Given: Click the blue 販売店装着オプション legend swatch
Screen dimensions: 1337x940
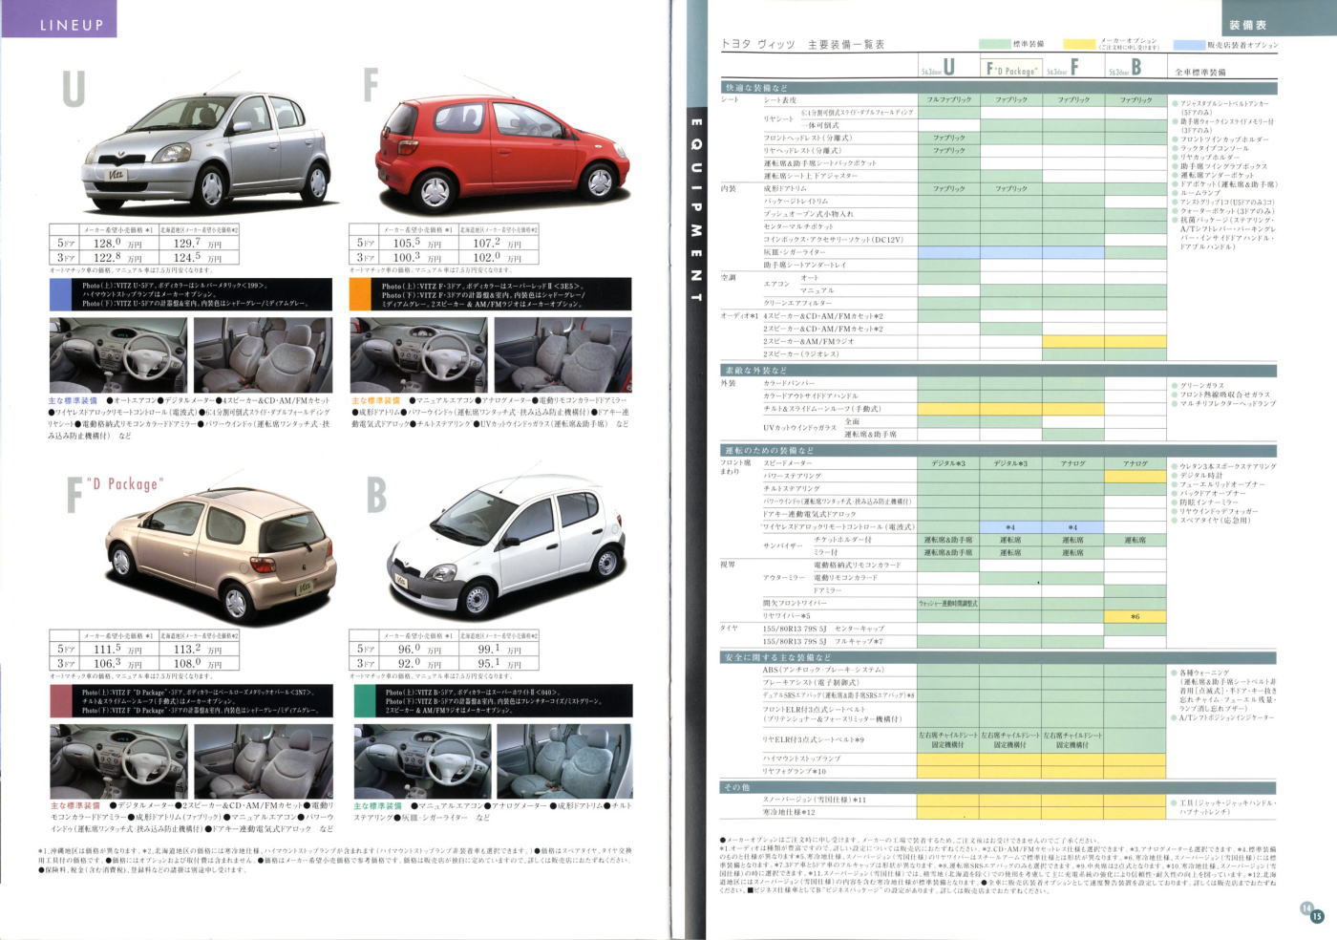Looking at the screenshot, I should pos(1188,44).
